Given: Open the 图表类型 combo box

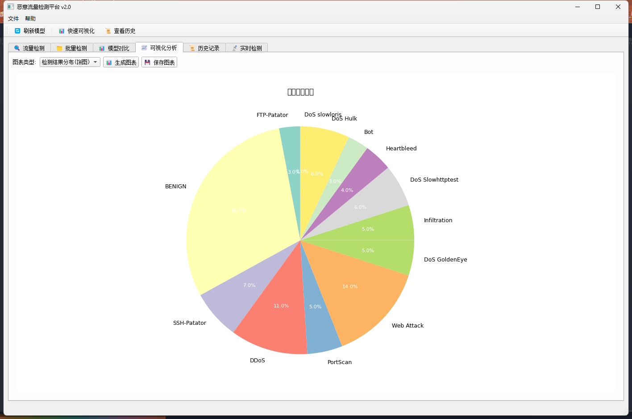Looking at the screenshot, I should tap(70, 62).
